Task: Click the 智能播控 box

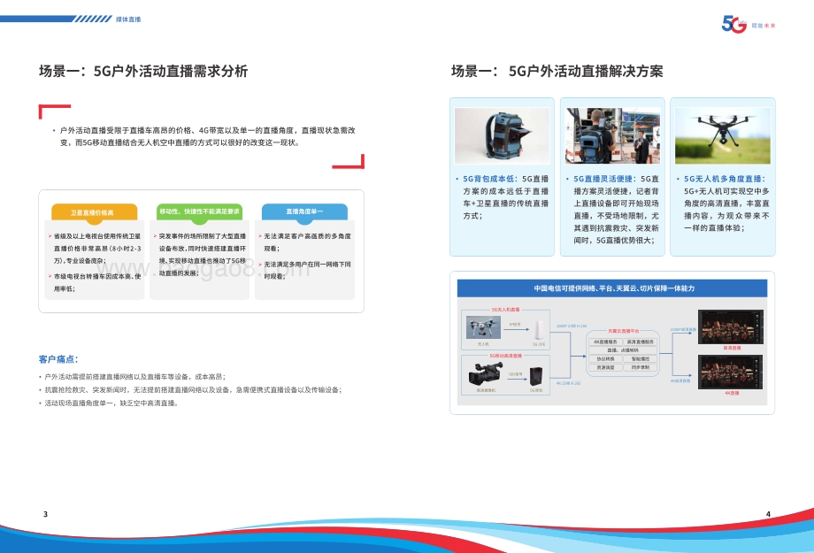Action: [641, 359]
